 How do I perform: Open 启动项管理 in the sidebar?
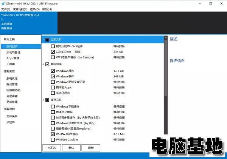pyautogui.click(x=13, y=52)
